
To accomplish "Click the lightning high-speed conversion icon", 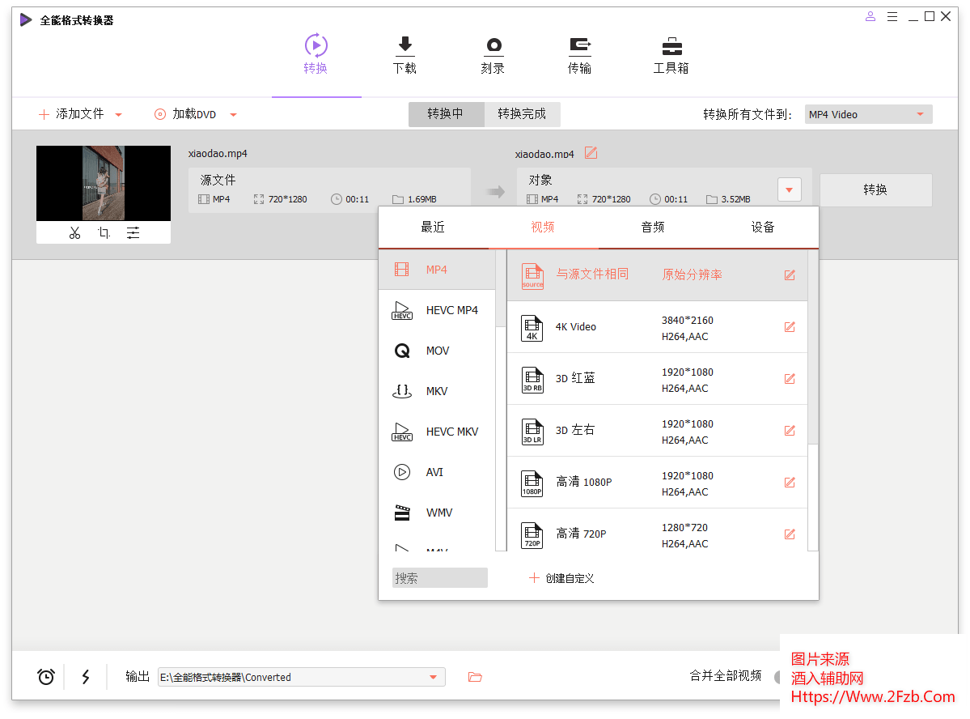I will [86, 677].
